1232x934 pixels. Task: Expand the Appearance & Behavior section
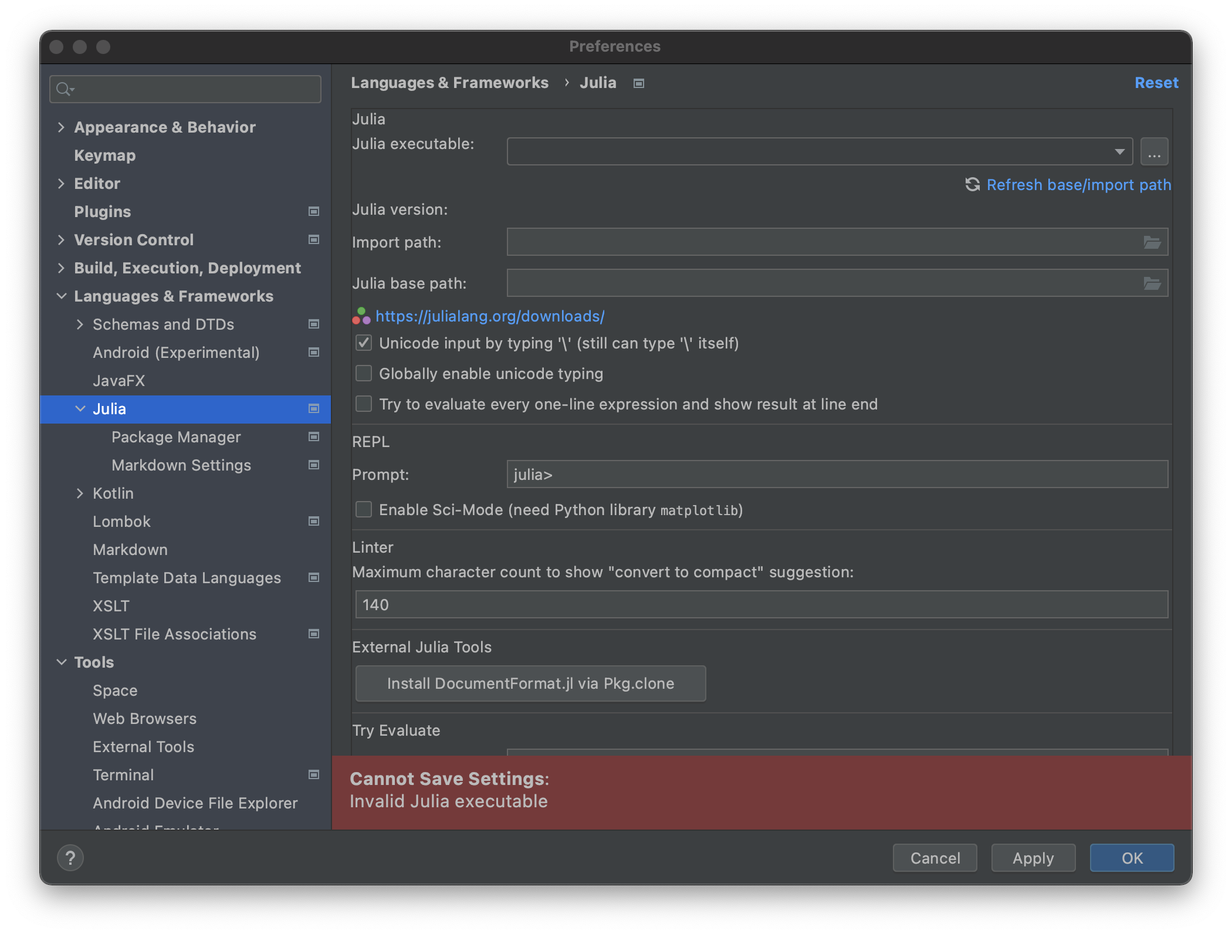click(62, 127)
